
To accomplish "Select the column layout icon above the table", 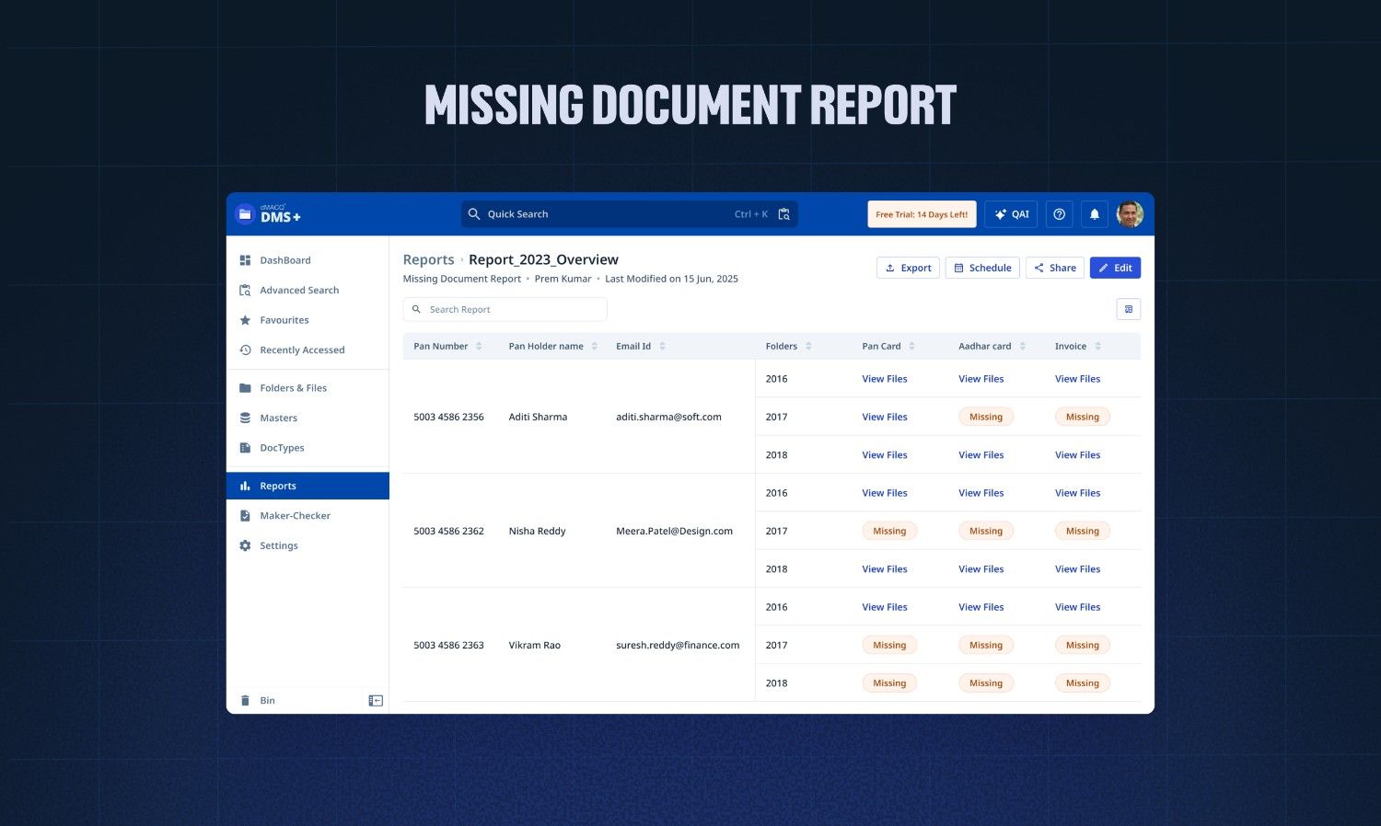I will pyautogui.click(x=1128, y=309).
